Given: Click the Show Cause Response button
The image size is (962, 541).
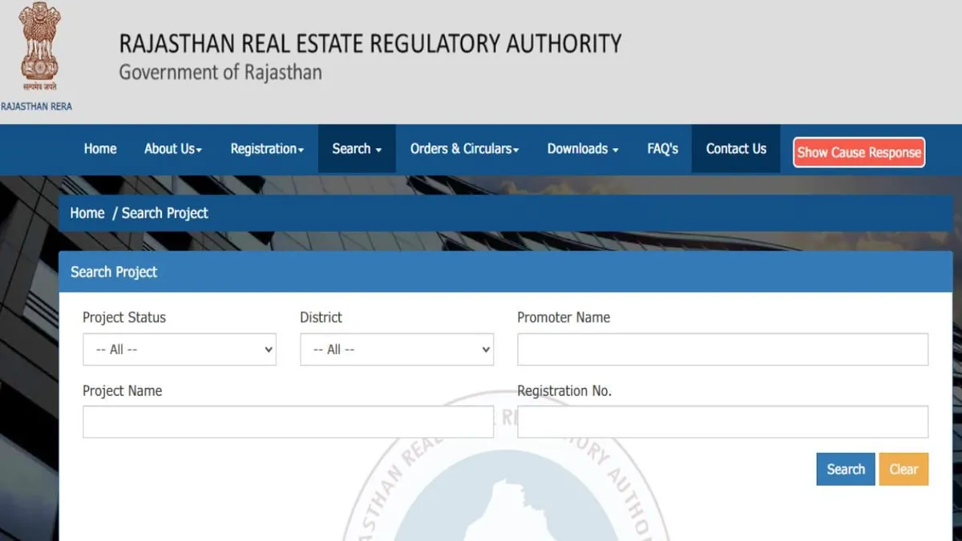Looking at the screenshot, I should 859,152.
